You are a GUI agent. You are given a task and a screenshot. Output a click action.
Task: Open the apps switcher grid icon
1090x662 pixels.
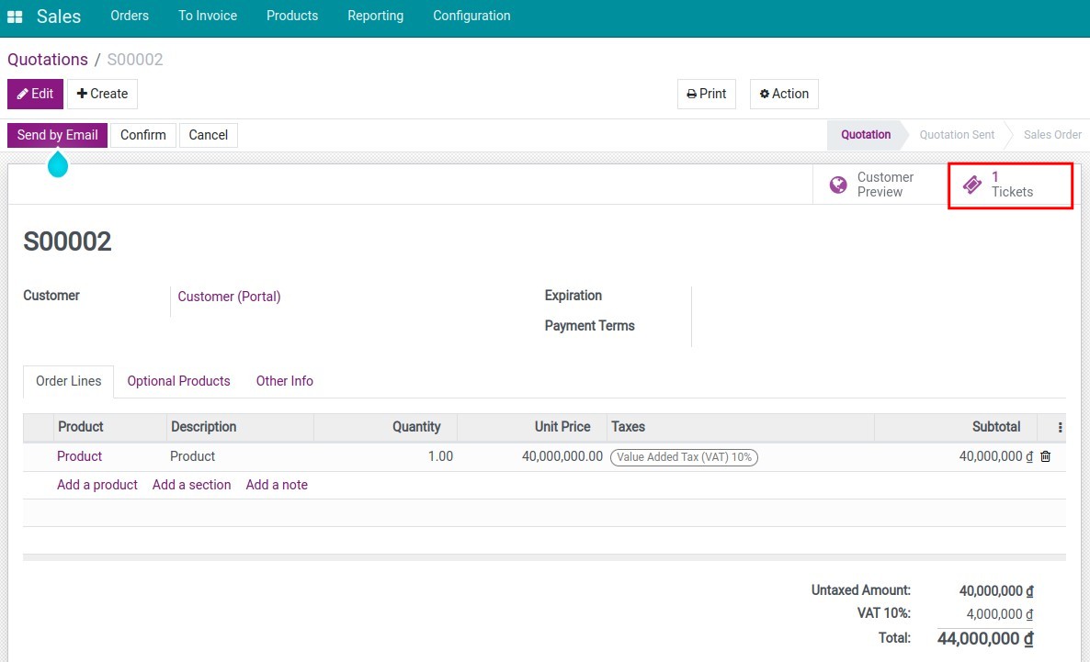point(13,15)
